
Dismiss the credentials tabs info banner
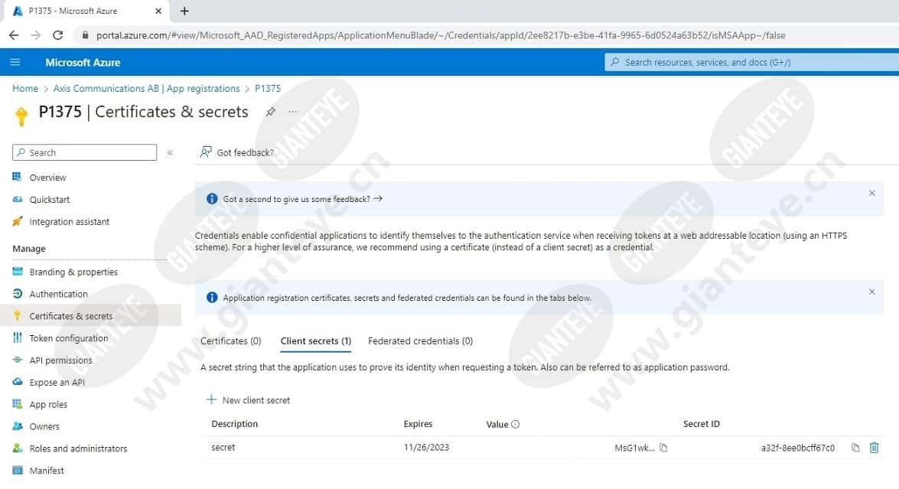(x=871, y=292)
